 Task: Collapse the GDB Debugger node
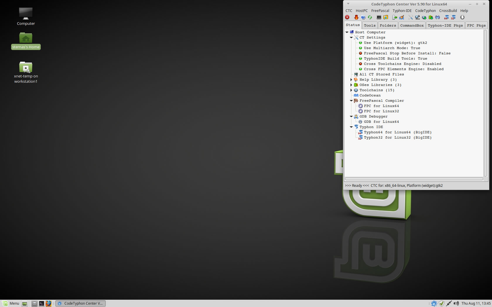[x=351, y=116]
